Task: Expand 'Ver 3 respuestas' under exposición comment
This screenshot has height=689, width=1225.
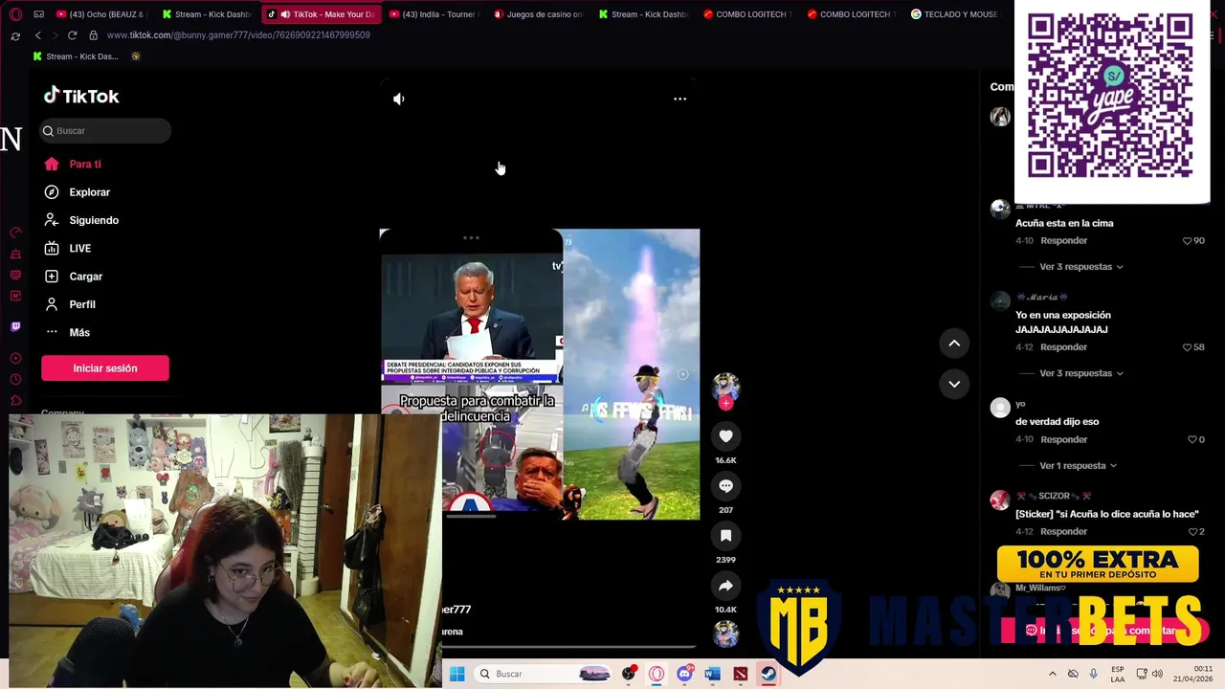Action: [x=1081, y=373]
